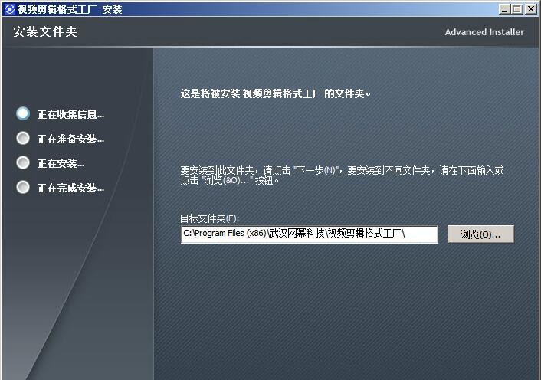Click the 目标文件夹(F): label
The width and height of the screenshot is (541, 380).
209,218
